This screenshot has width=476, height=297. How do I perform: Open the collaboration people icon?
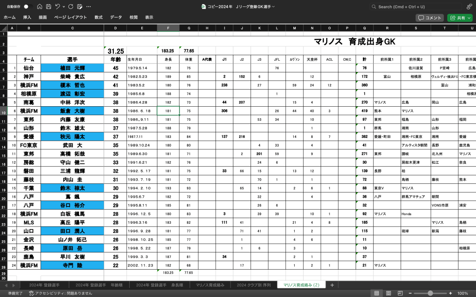(x=469, y=7)
